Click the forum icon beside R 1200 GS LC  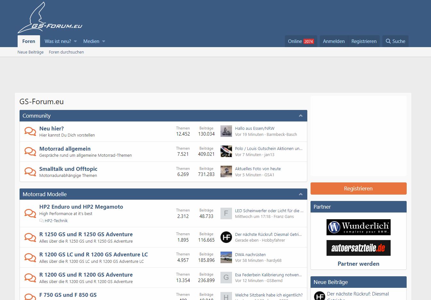tap(30, 257)
